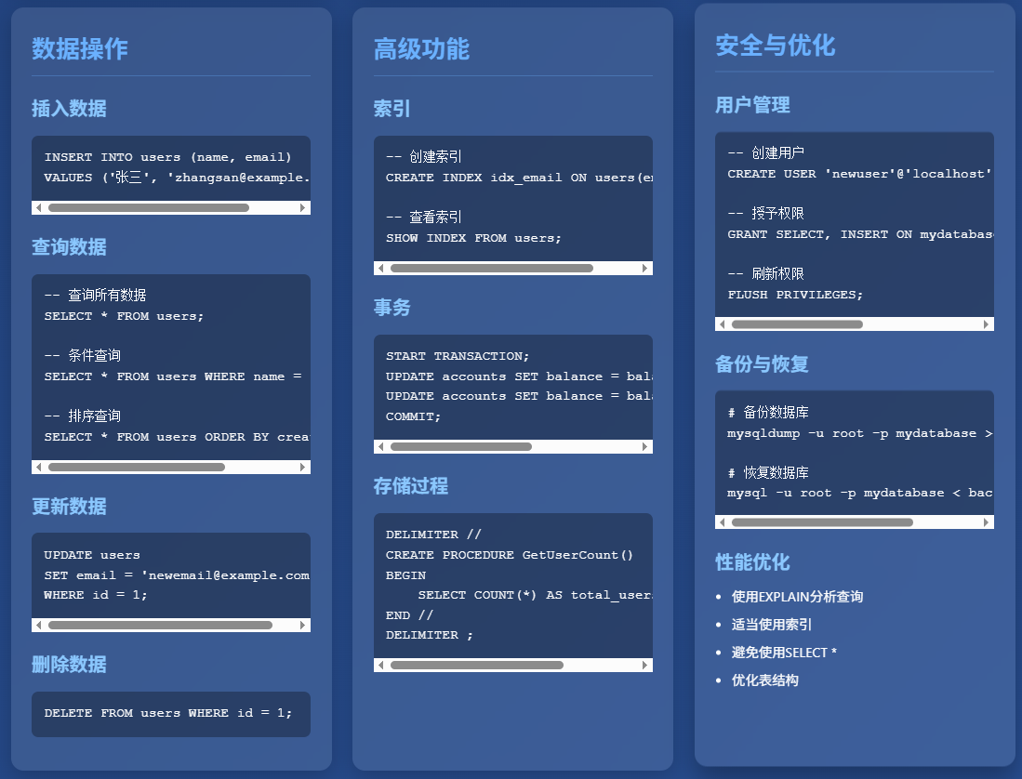
Task: Click right arrow on 索引 code scrollbar
Action: point(646,269)
